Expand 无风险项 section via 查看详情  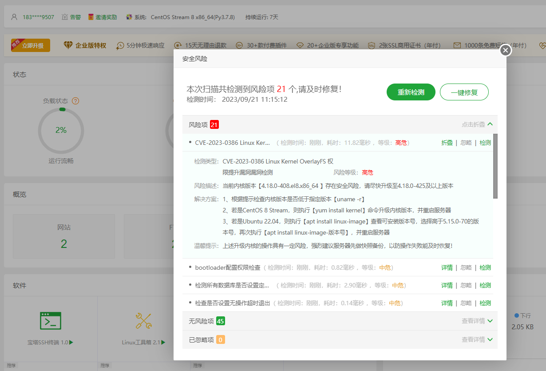tap(477, 321)
